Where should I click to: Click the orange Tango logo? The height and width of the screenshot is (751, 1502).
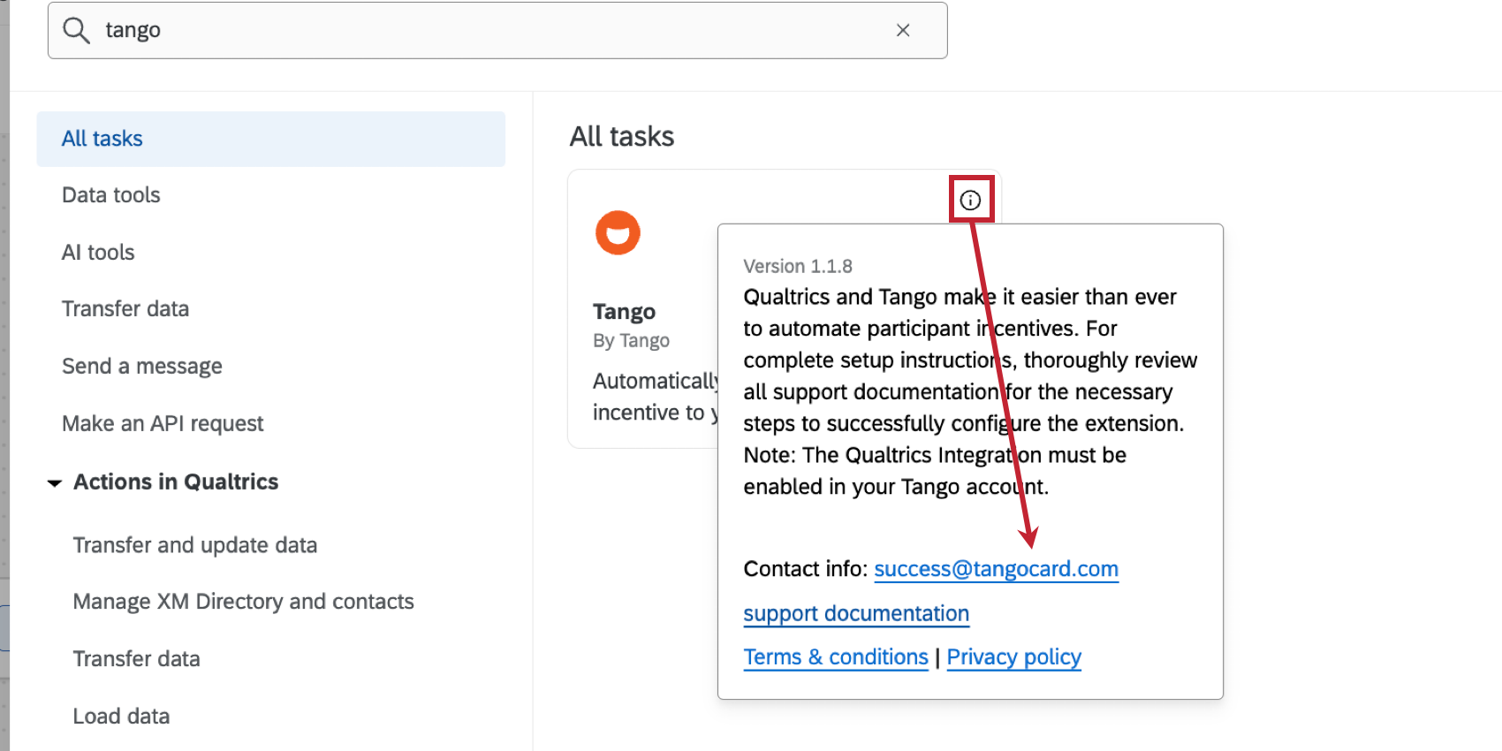618,232
